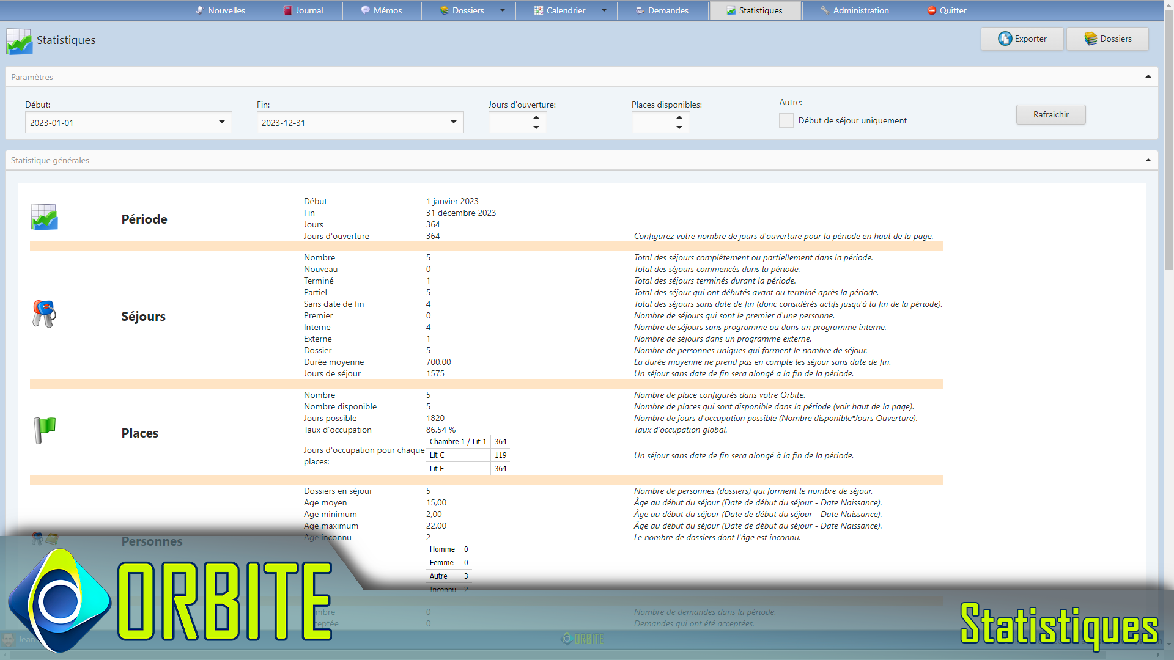This screenshot has width=1174, height=660.
Task: Select the Taux d'occupation value 86,54 %
Action: 441,430
